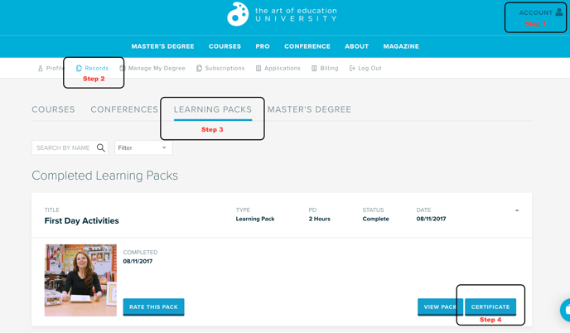570x333 pixels.
Task: Switch to the Conferences tab
Action: [x=124, y=109]
